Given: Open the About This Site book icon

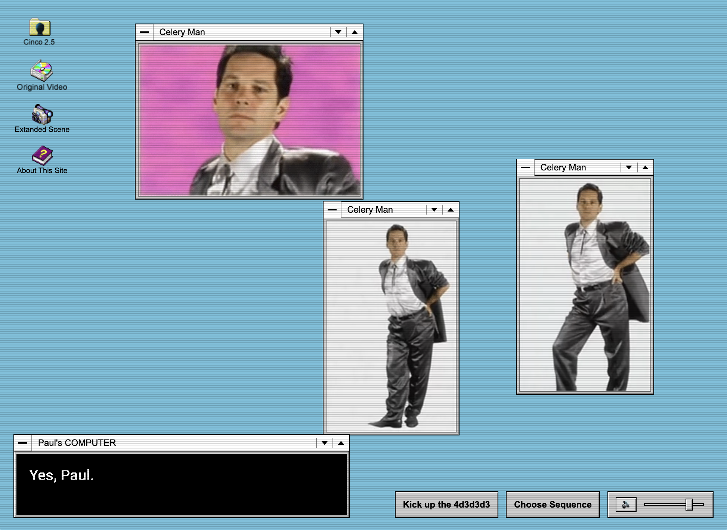Looking at the screenshot, I should click(x=42, y=155).
